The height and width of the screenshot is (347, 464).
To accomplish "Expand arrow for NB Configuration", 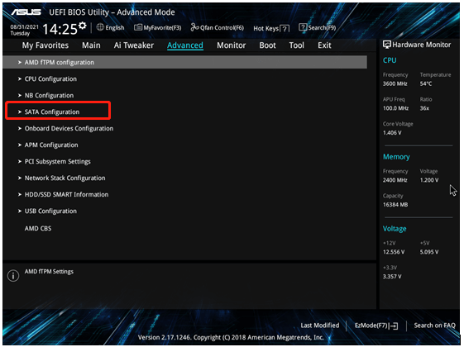I will tap(20, 96).
